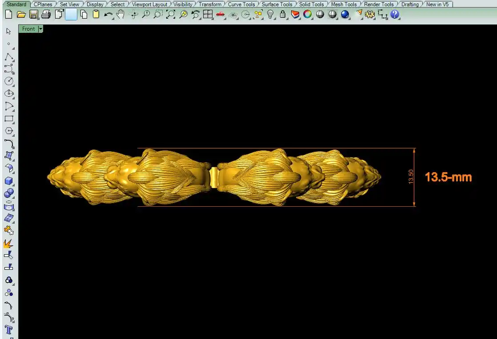This screenshot has height=339, width=497.
Task: Select the Text object tool
Action: pos(8,329)
